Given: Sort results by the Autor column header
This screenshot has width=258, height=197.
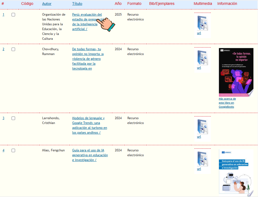Looking at the screenshot, I should point(47,4).
